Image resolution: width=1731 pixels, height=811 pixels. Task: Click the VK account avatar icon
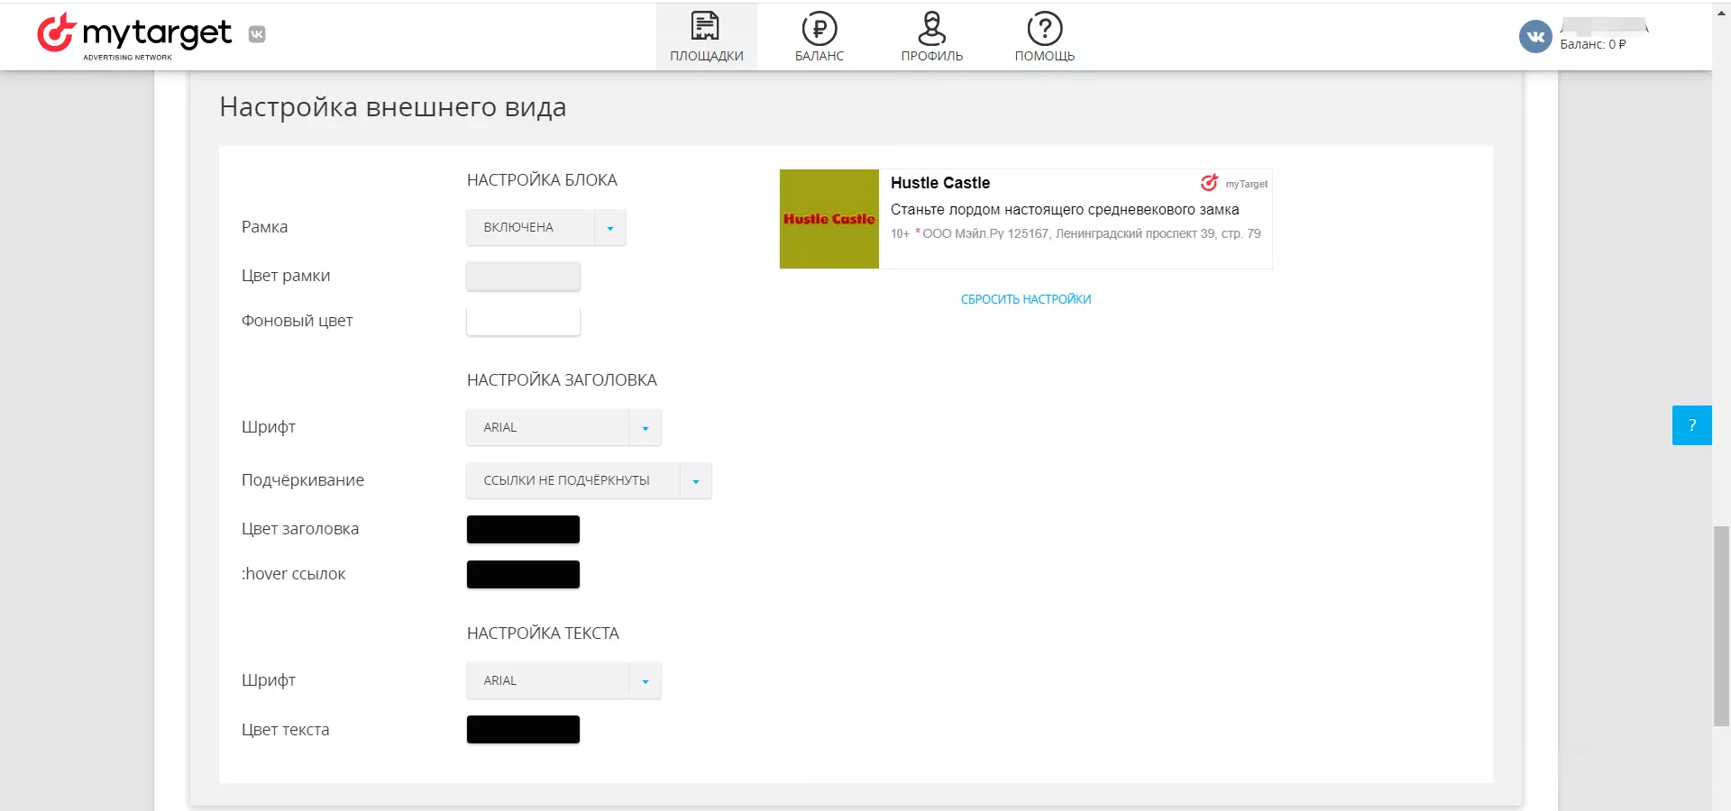(1535, 36)
